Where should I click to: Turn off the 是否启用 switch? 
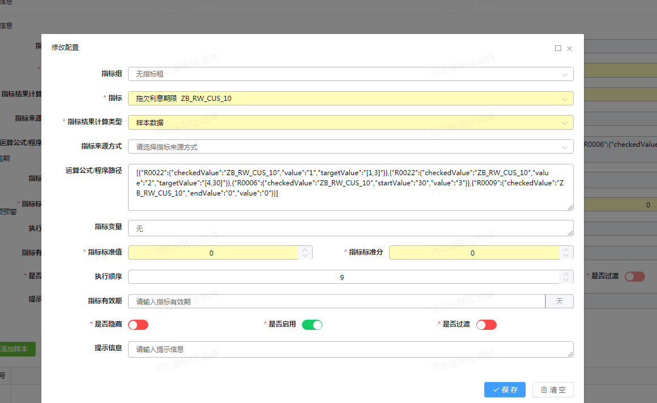312,325
